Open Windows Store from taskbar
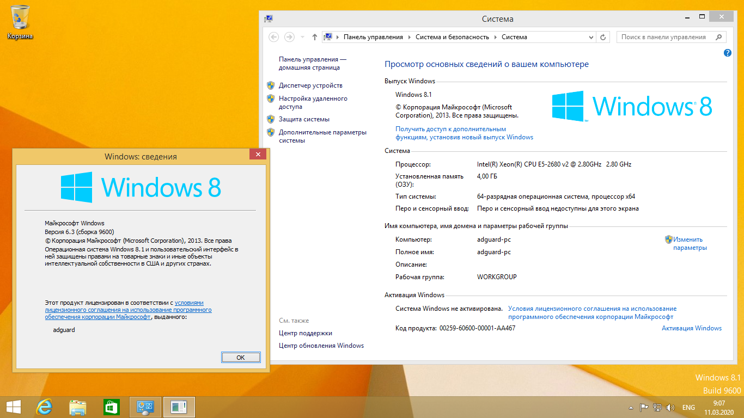This screenshot has width=744, height=418. 111,407
